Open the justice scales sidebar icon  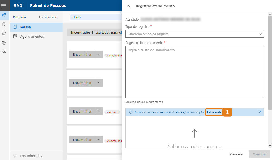4,43
